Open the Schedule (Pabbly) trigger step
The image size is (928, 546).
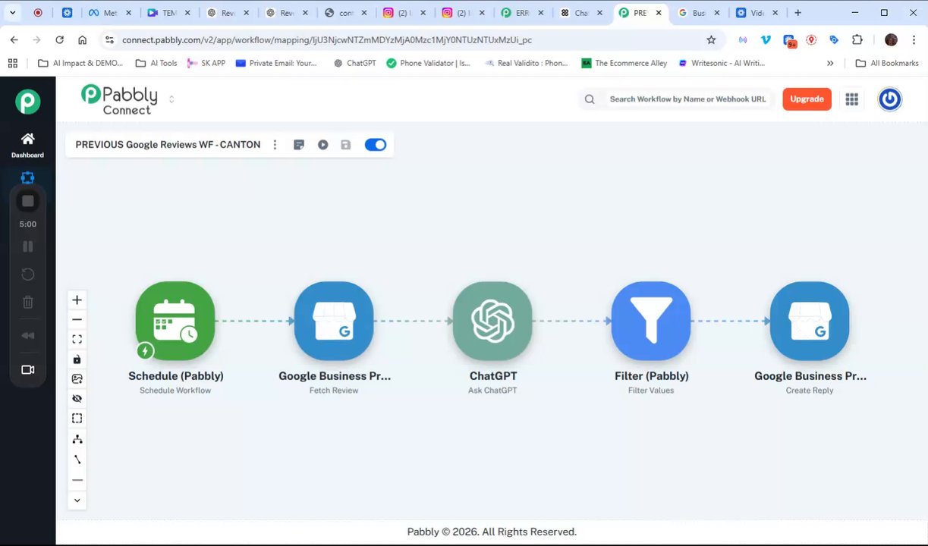[x=175, y=321]
